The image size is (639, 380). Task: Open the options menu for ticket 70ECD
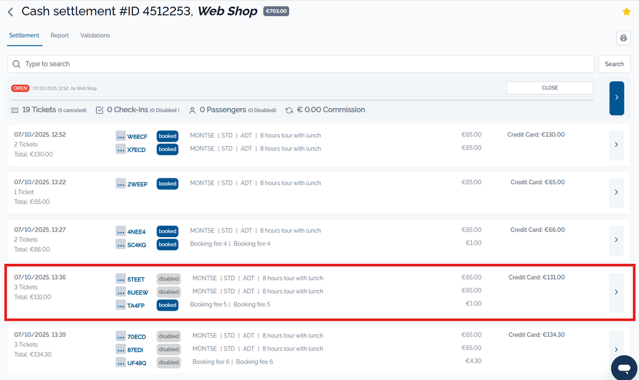(120, 336)
